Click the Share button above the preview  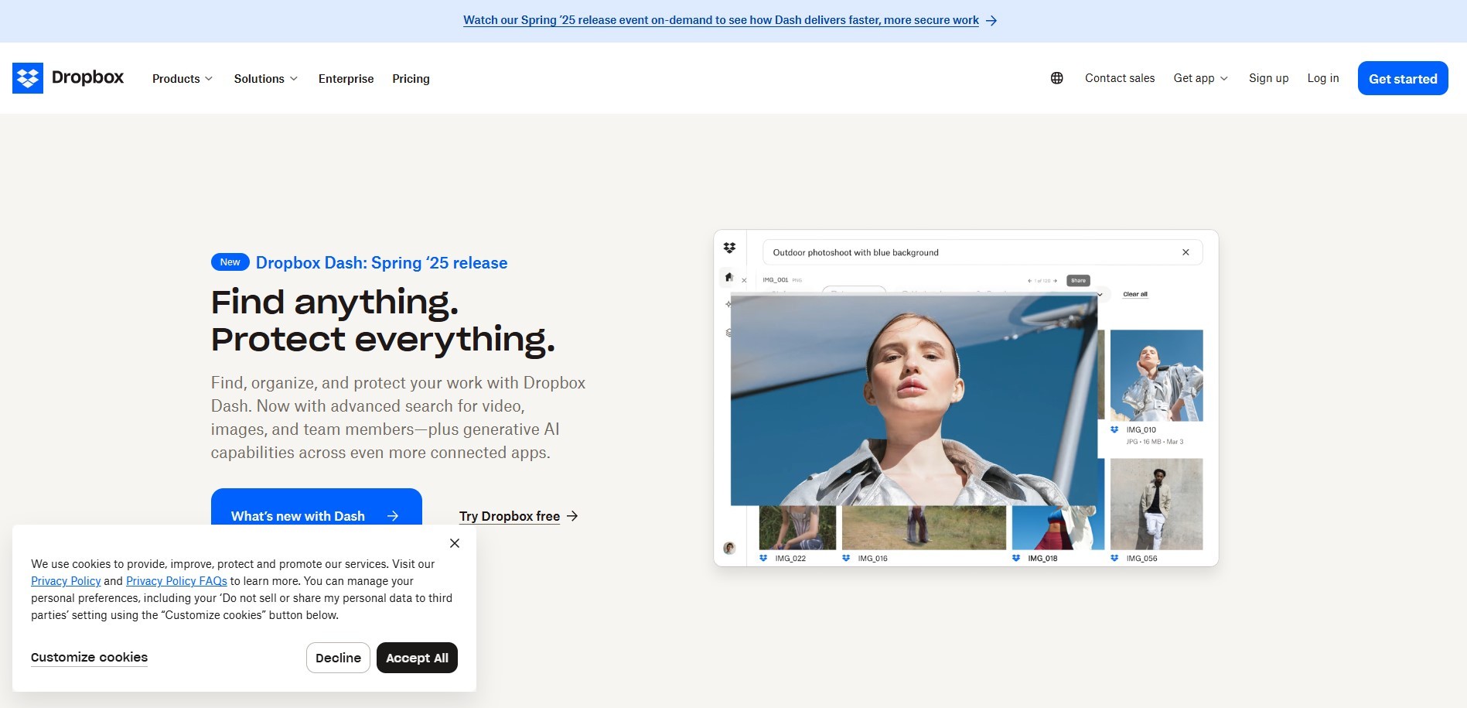tap(1078, 281)
